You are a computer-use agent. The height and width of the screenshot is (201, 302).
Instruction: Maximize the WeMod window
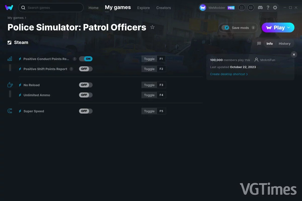[x=290, y=8]
